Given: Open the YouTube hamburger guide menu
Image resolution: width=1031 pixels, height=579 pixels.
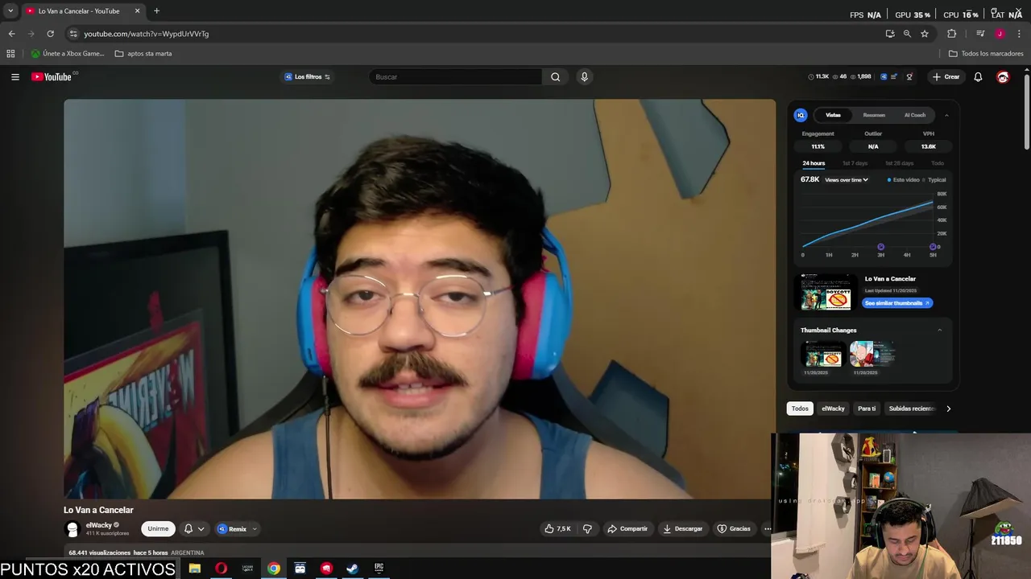Looking at the screenshot, I should coord(14,76).
